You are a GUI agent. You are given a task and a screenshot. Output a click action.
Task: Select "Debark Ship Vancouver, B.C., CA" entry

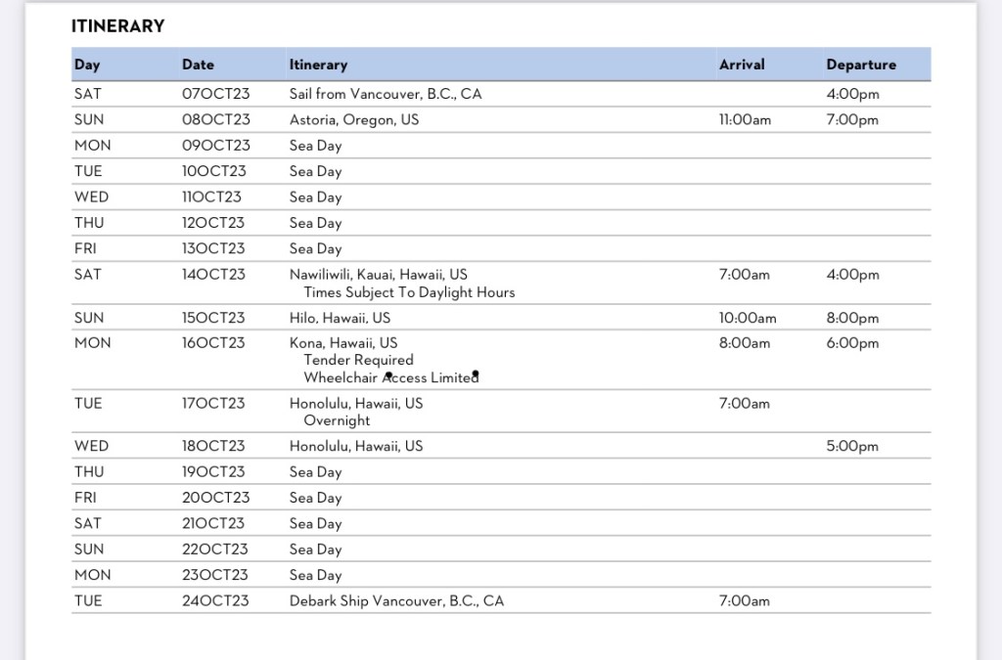(x=396, y=600)
